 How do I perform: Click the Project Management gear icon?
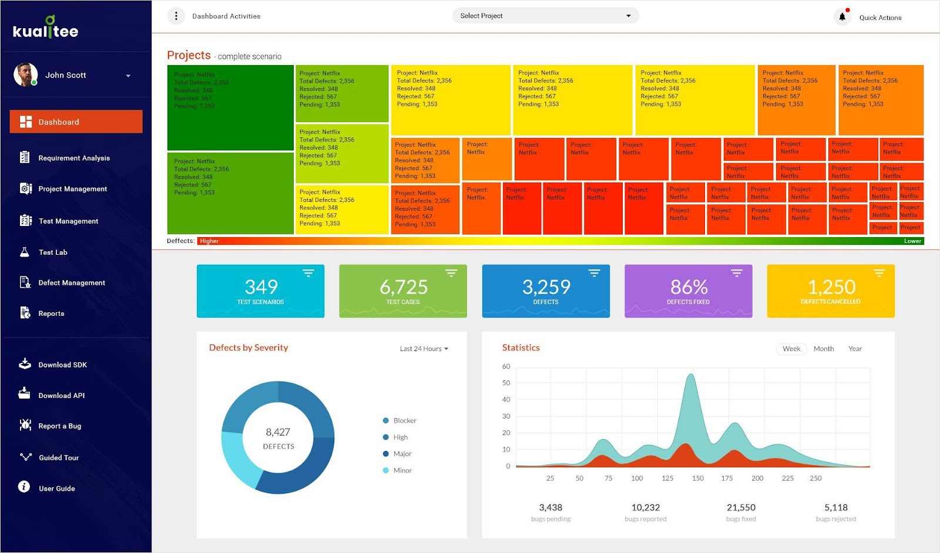click(x=25, y=188)
